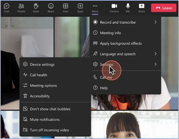Screen dimensions: 179x139
Task: Click the Device settings gear icon
Action: 25,64
